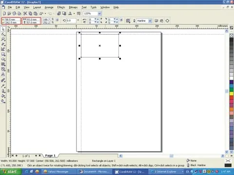Switch to Document4 Microsoft Word taskbar button
This screenshot has height=175, width=234.
point(95,172)
